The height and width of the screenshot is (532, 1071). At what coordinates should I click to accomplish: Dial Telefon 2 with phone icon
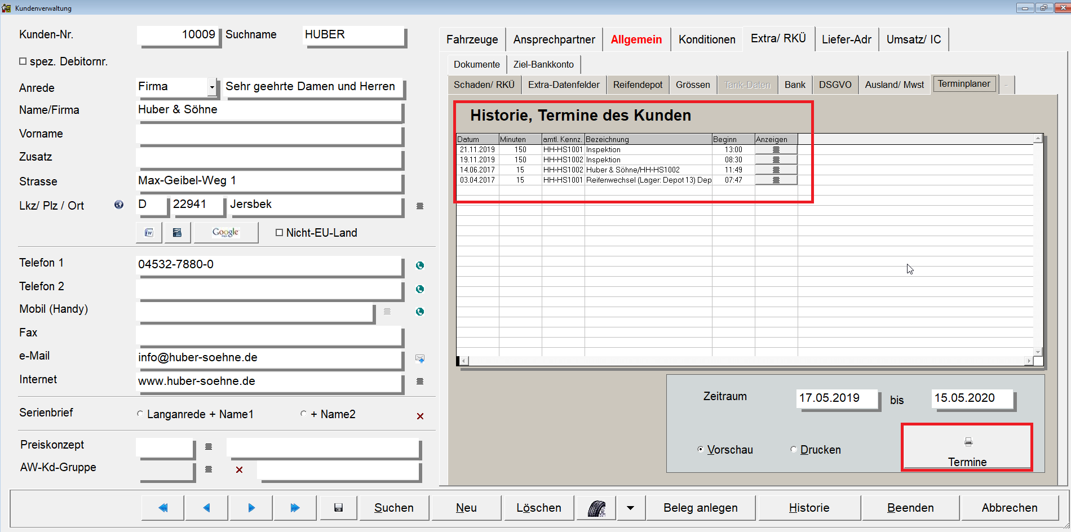point(420,289)
